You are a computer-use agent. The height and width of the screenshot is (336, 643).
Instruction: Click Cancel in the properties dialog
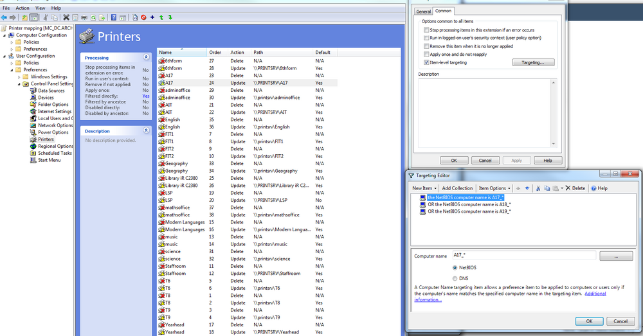[485, 160]
